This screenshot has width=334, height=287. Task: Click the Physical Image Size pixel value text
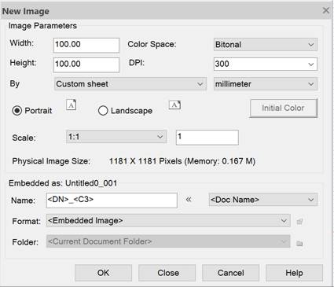click(182, 161)
